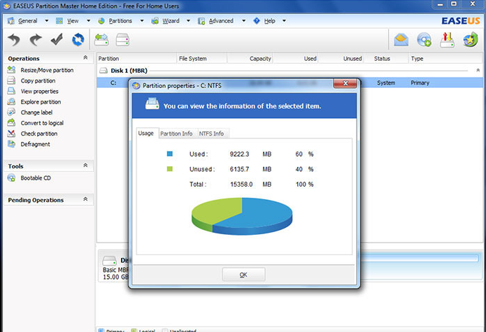486x332 pixels.
Task: Expand the General menu dropdown arrow
Action: click(x=46, y=21)
